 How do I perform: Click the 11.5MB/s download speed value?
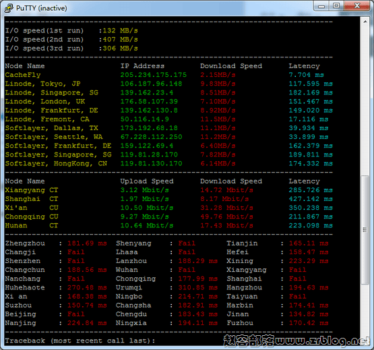coord(218,119)
